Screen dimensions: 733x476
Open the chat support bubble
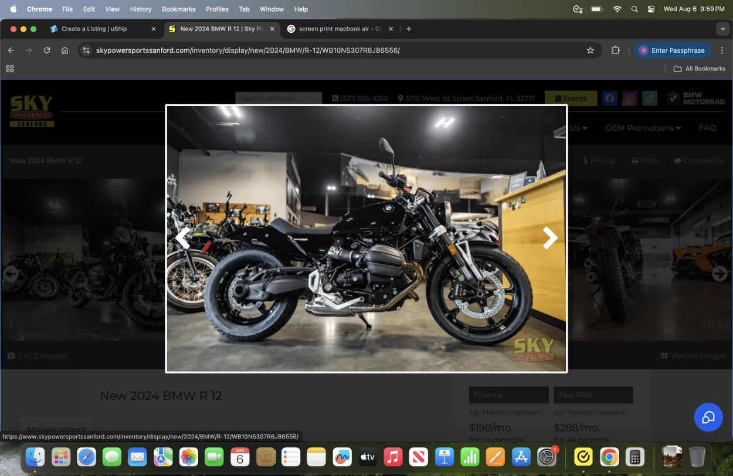[708, 417]
